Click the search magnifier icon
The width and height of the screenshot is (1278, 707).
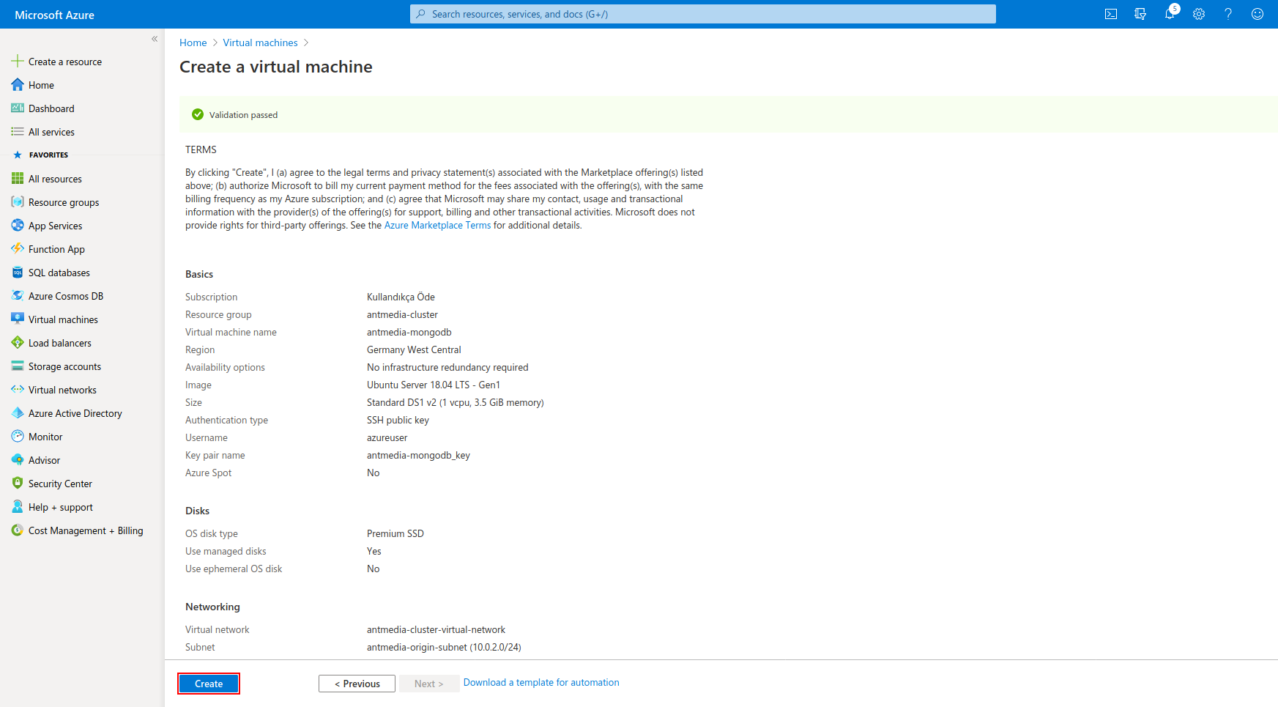421,14
